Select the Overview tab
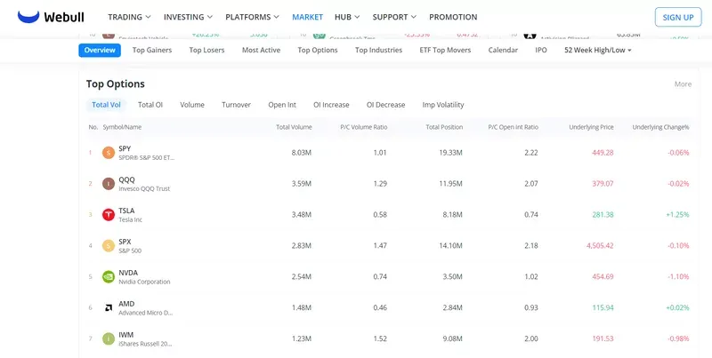Image resolution: width=712 pixels, height=358 pixels. click(x=100, y=51)
